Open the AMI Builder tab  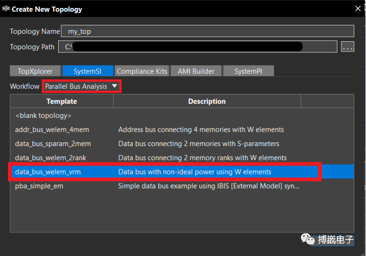pyautogui.click(x=196, y=71)
